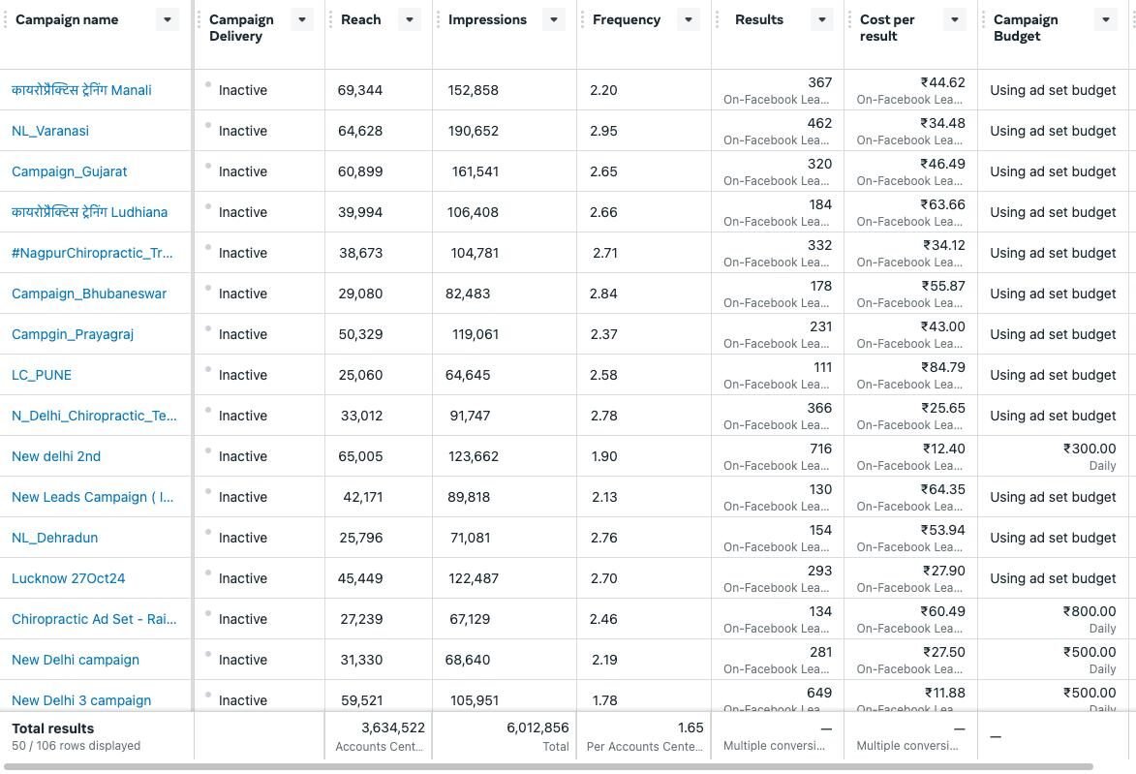1136x774 pixels.
Task: Open Campaign name column dropdown
Action: tap(168, 19)
